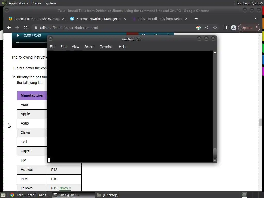Reload the Tails install page
This screenshot has height=198, width=264.
coord(26,28)
